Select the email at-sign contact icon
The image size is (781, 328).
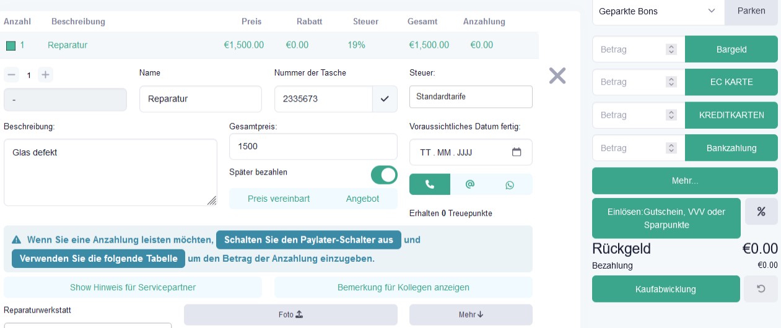pos(470,184)
